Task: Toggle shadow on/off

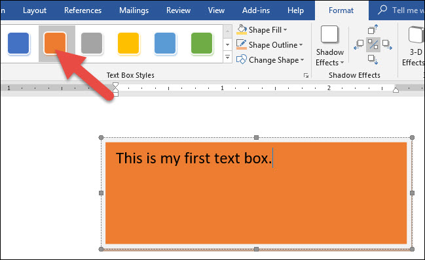Action: click(373, 44)
